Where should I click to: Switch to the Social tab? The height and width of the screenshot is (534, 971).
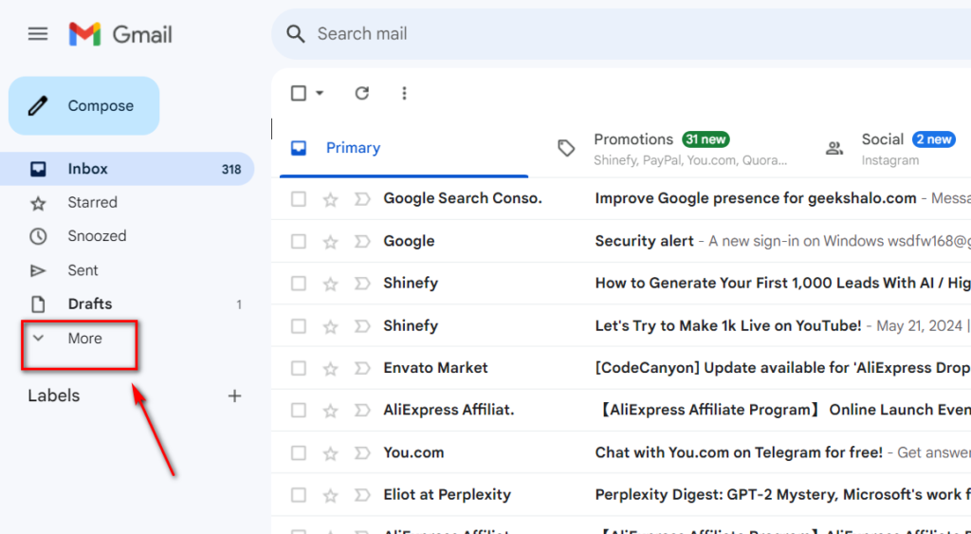[x=893, y=148]
